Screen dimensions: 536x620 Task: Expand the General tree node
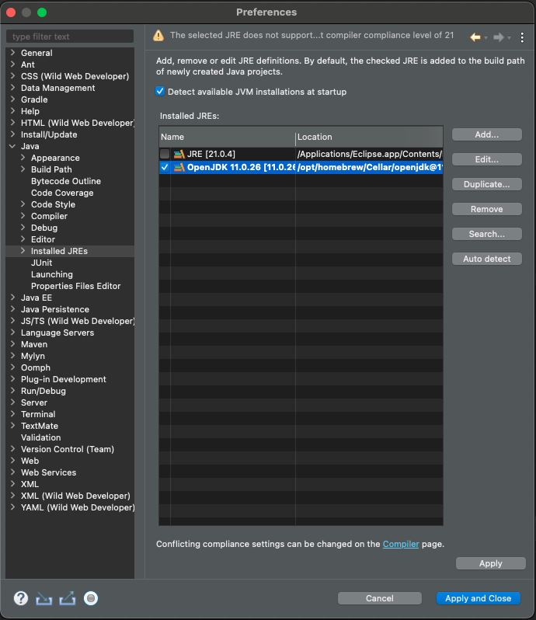[12, 53]
